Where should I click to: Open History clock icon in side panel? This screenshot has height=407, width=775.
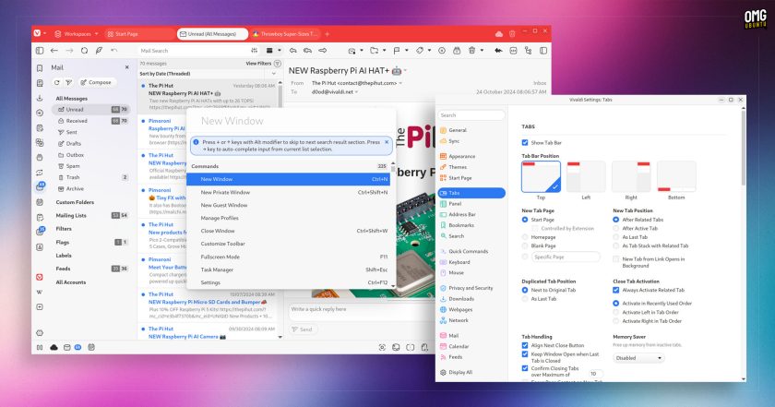tap(40, 113)
